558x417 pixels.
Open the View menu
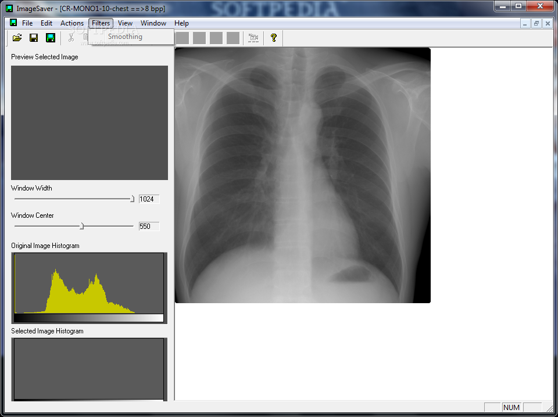[x=126, y=23]
